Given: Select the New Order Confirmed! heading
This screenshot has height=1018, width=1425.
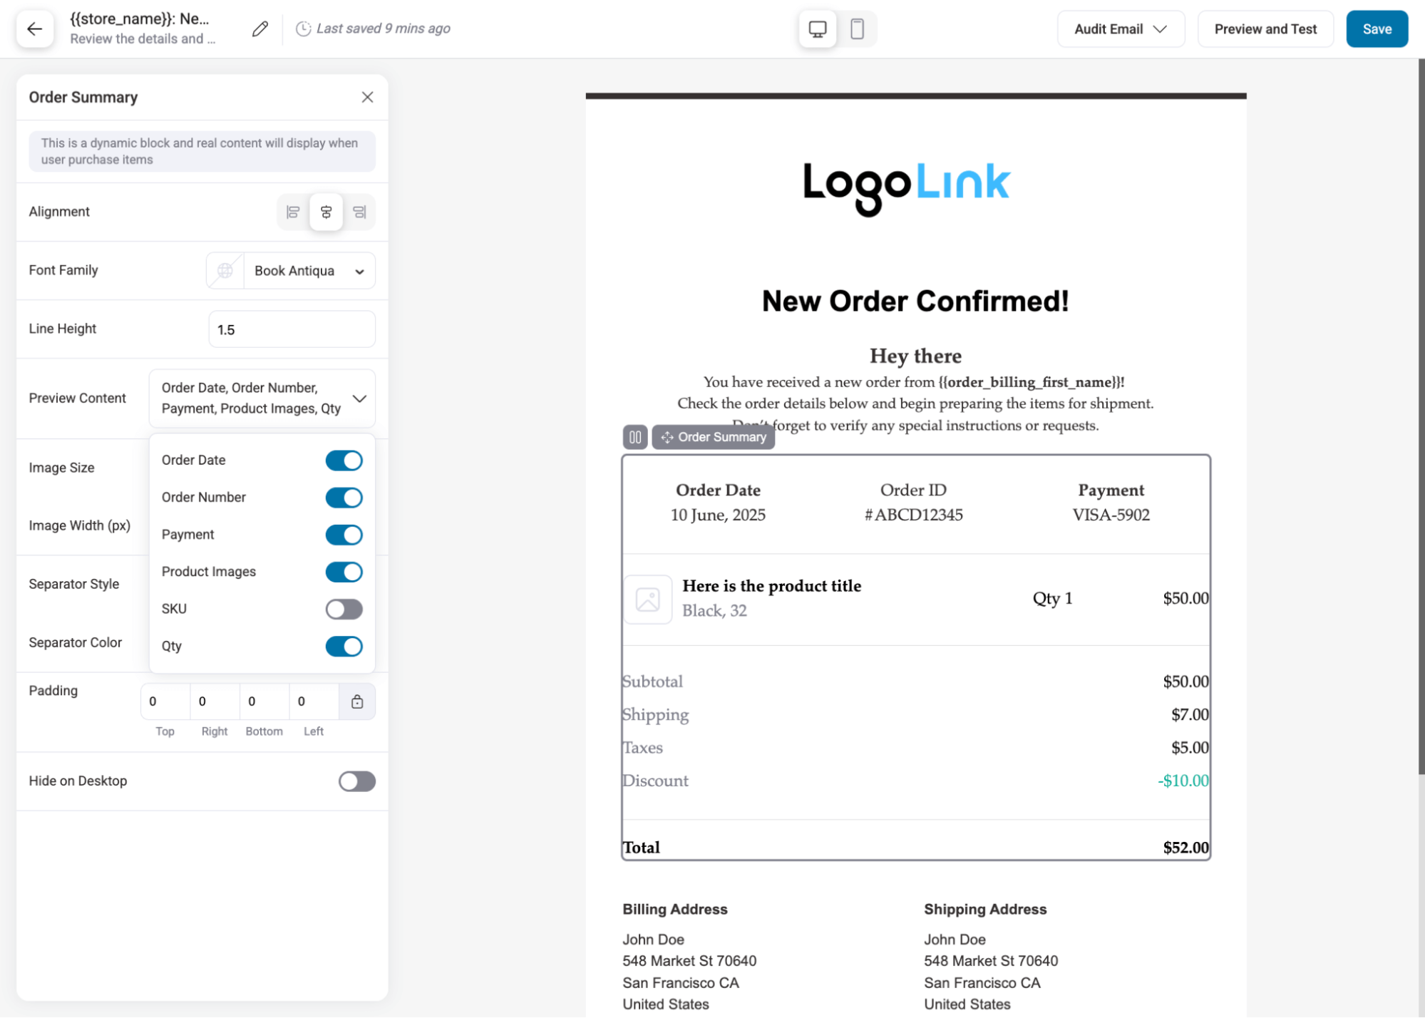Looking at the screenshot, I should click(915, 302).
